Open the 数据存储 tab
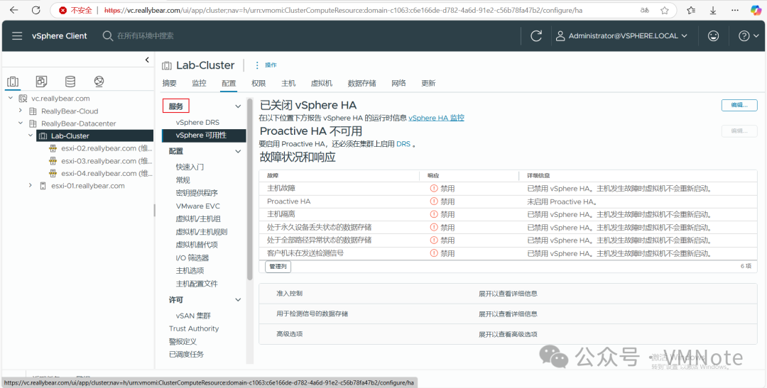This screenshot has height=388, width=767. (x=362, y=83)
